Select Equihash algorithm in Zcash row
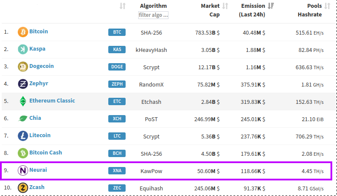337x196 pixels. click(151, 189)
